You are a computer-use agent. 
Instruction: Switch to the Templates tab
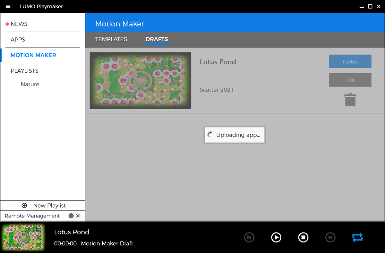click(x=111, y=39)
